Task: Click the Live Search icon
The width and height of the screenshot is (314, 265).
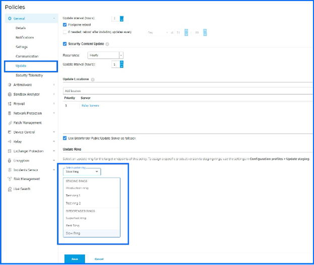Action: [x=10, y=189]
